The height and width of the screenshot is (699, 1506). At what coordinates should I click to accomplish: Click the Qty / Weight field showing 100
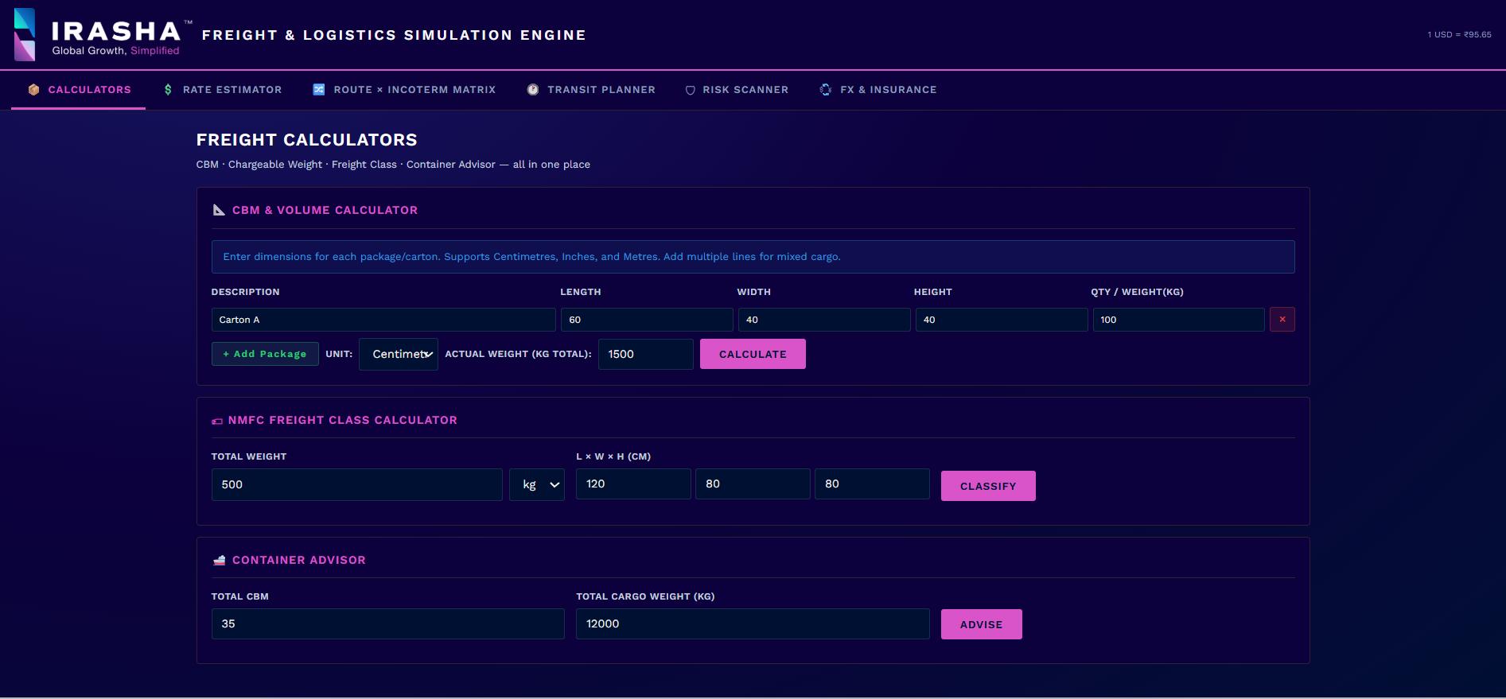tap(1178, 320)
